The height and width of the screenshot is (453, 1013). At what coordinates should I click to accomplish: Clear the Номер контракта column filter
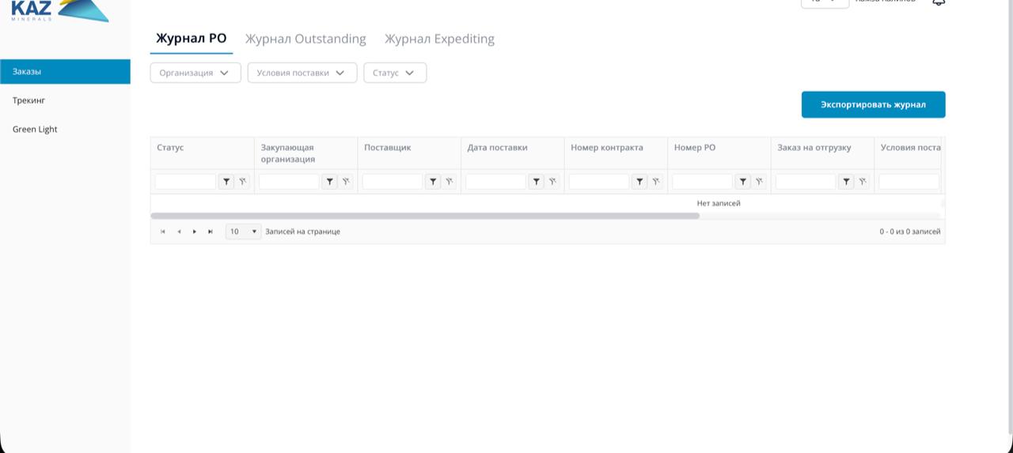coord(655,182)
